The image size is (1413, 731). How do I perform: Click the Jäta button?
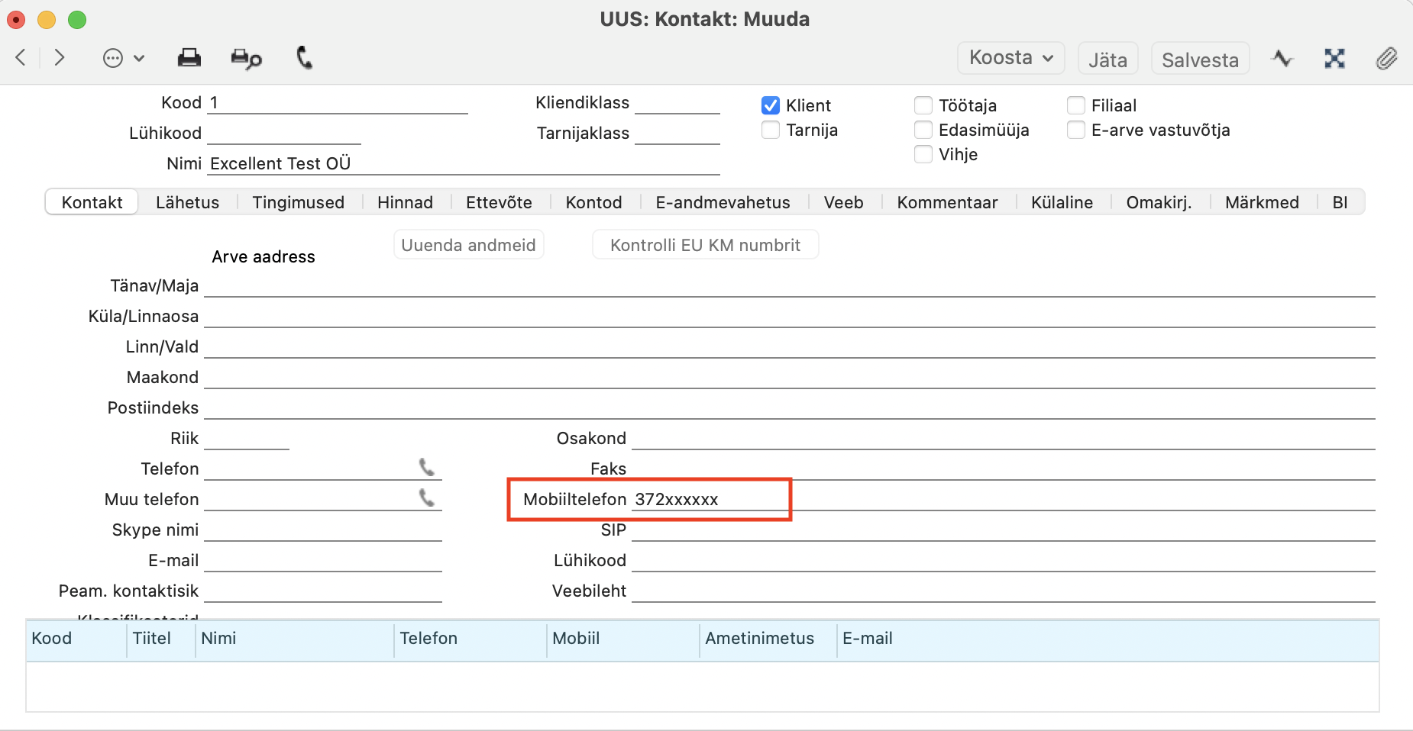coord(1107,59)
